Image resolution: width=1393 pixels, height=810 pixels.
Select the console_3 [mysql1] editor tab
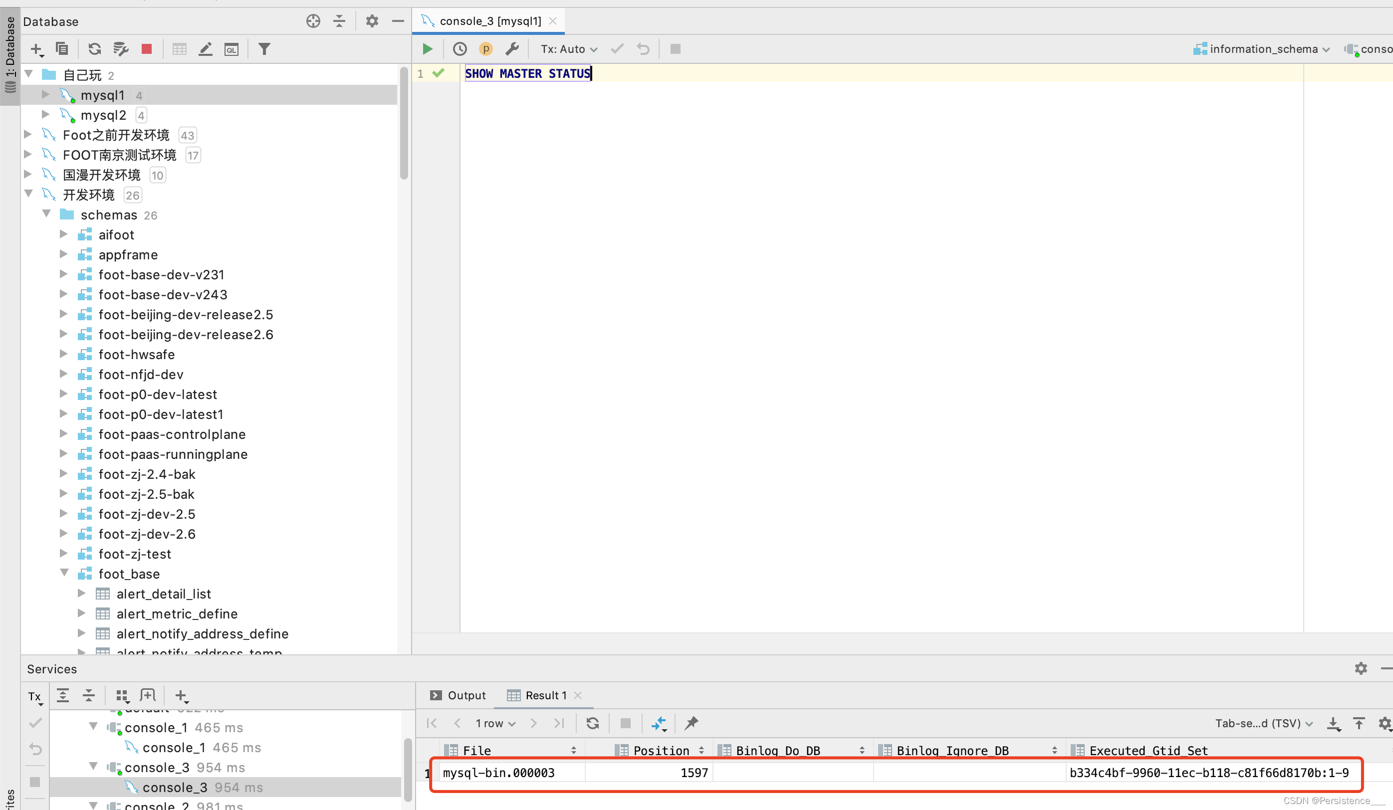click(x=489, y=21)
